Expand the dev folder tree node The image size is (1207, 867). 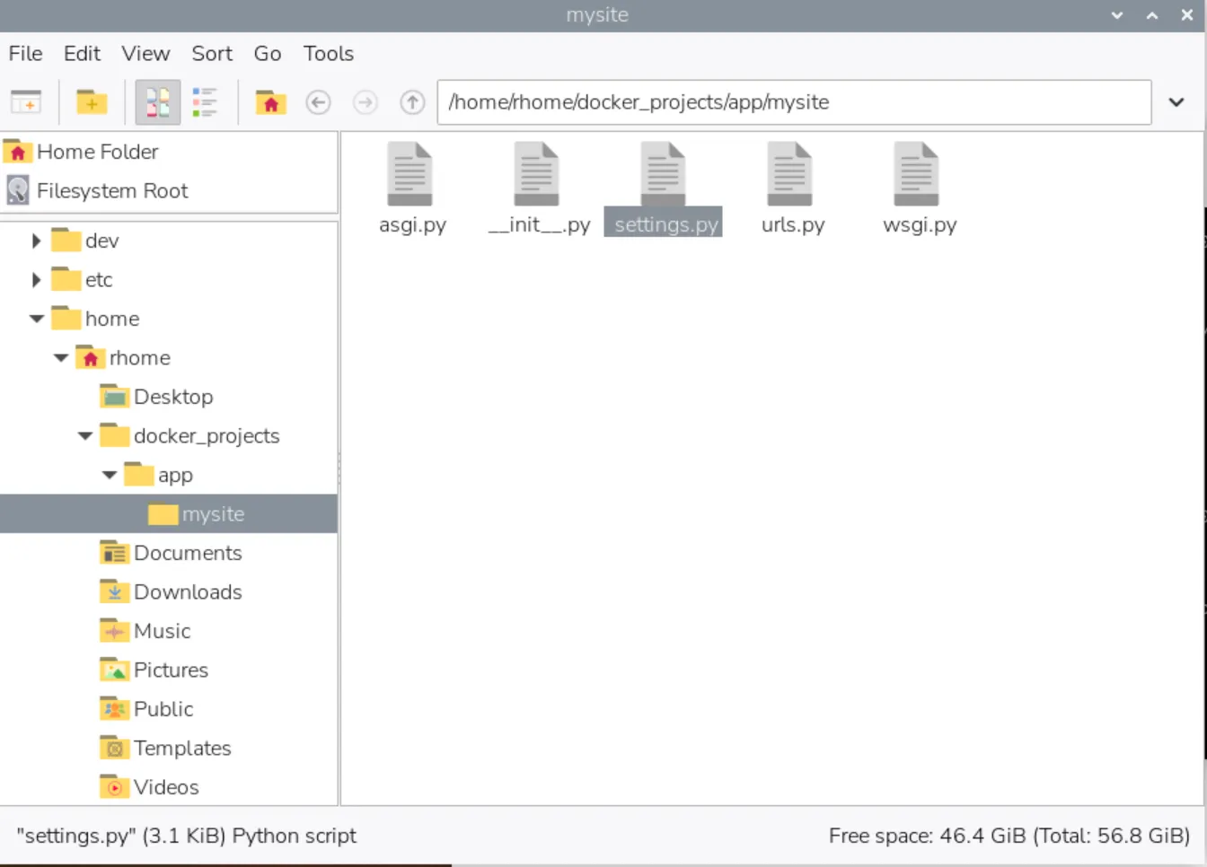coord(36,241)
